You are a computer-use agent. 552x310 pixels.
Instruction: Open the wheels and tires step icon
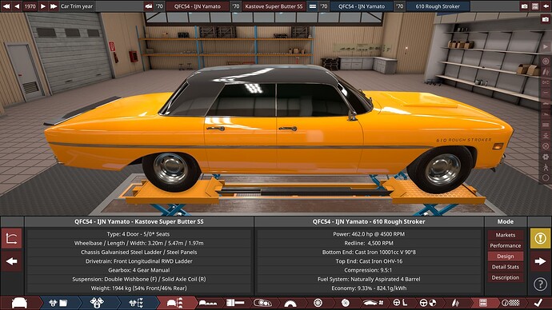coord(318,303)
